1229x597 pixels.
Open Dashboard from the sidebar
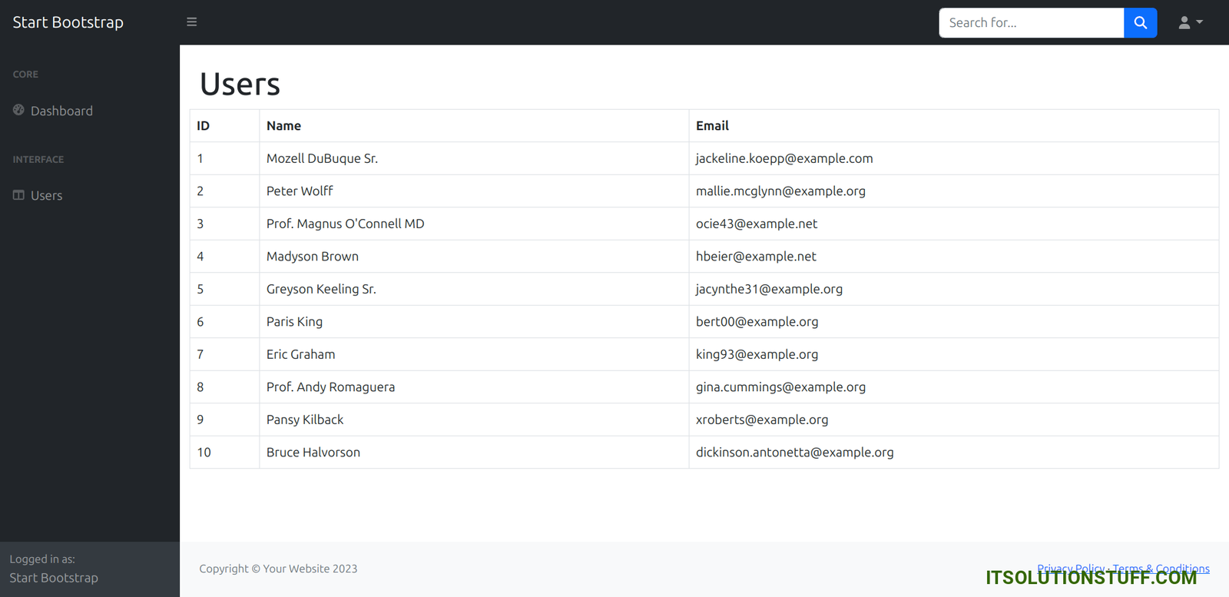(x=61, y=111)
